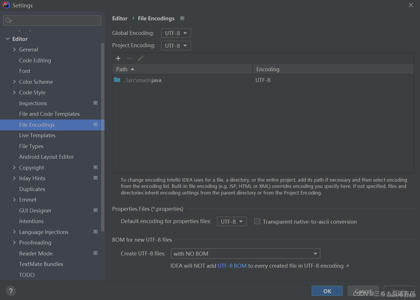Expand the Emmet node chevron
Viewport: 420px width, 300px height.
click(14, 200)
